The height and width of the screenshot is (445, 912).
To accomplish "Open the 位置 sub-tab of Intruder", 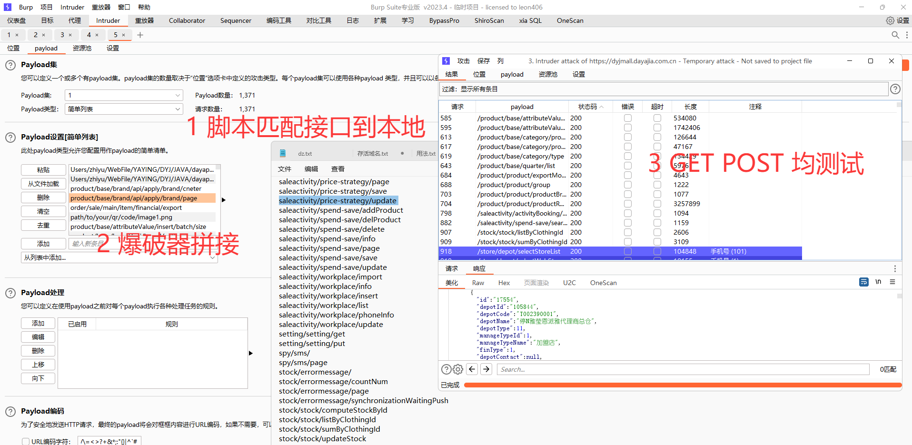I will (x=13, y=48).
